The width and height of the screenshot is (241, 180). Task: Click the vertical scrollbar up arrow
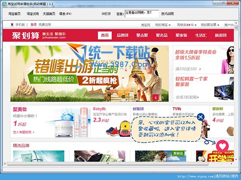click(x=236, y=23)
